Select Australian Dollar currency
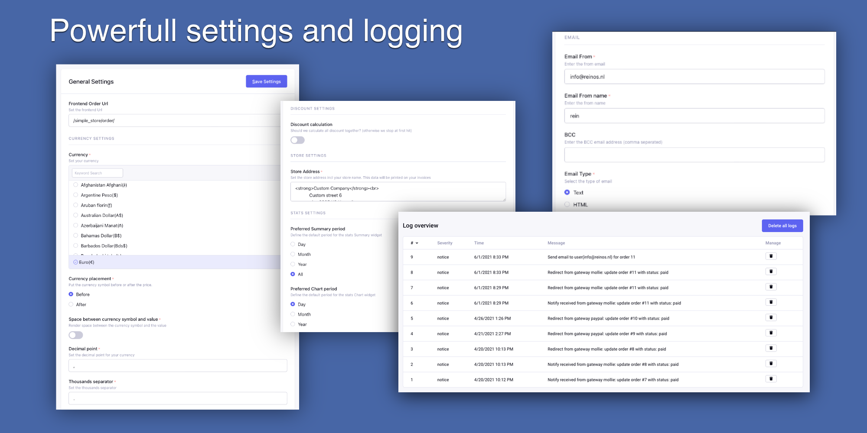Image resolution: width=867 pixels, height=433 pixels. coord(75,215)
